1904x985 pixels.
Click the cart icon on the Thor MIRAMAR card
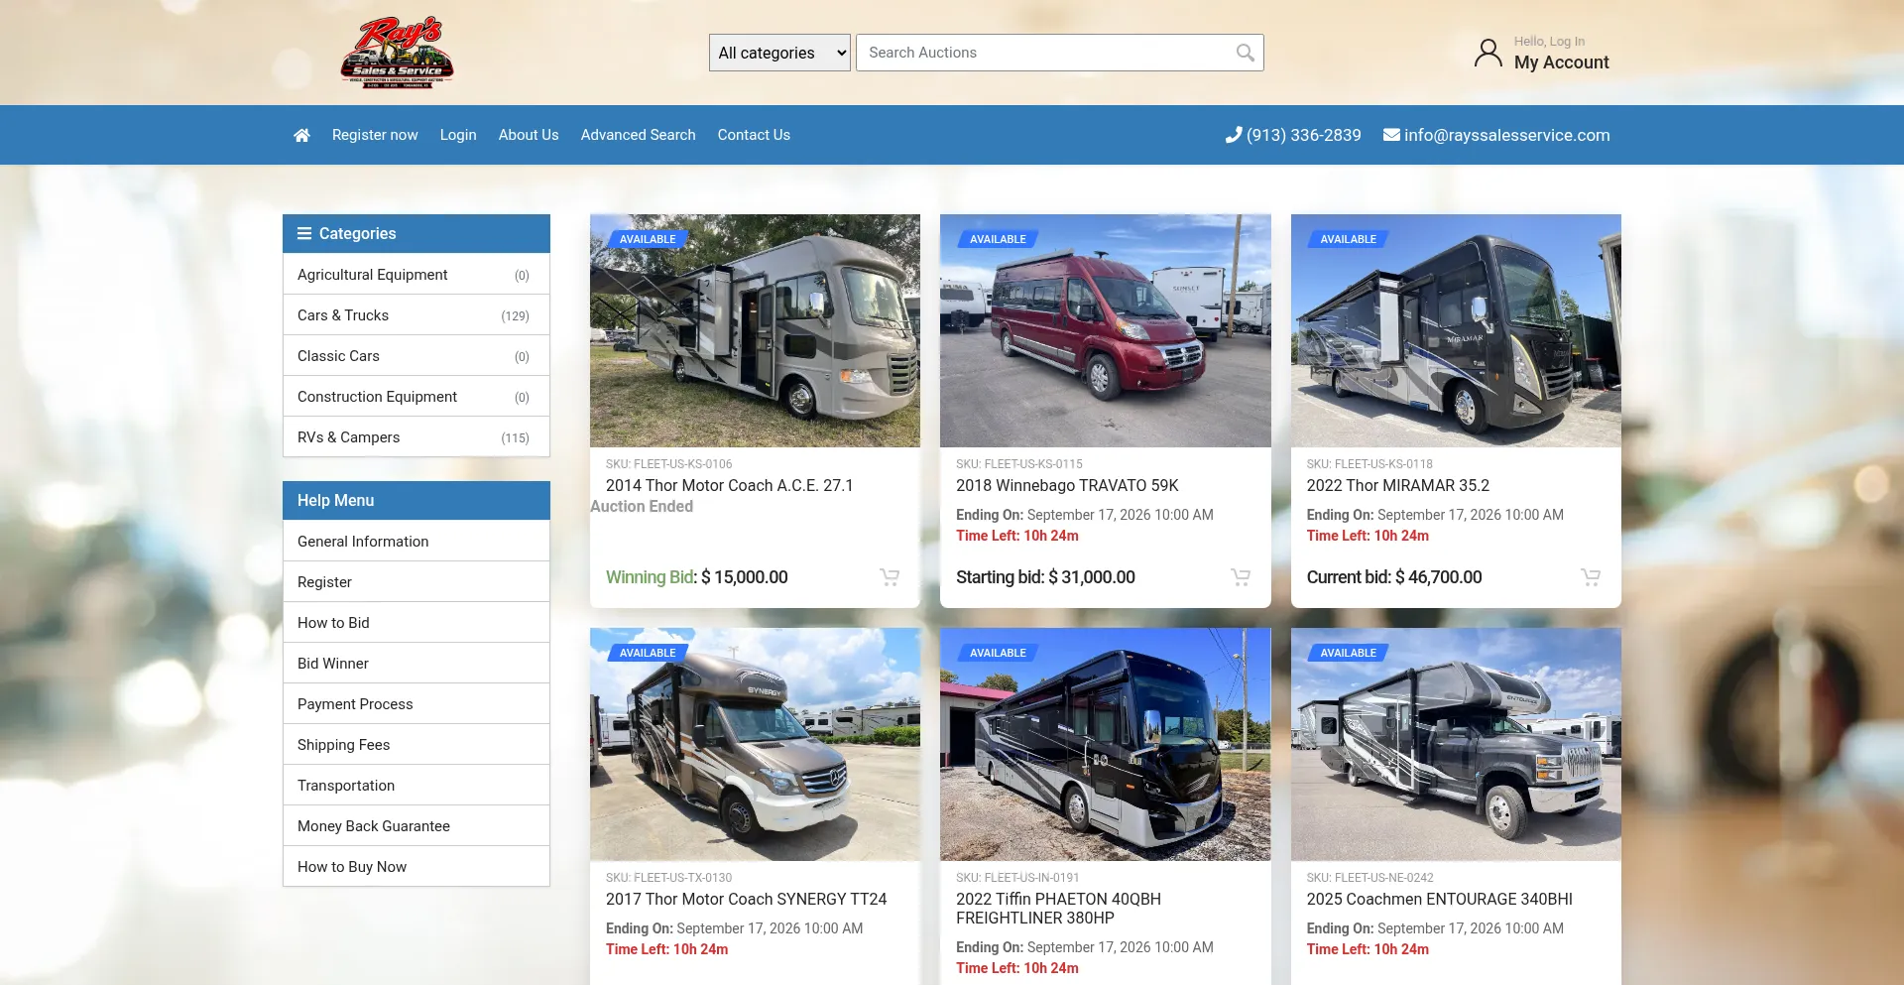pyautogui.click(x=1591, y=576)
